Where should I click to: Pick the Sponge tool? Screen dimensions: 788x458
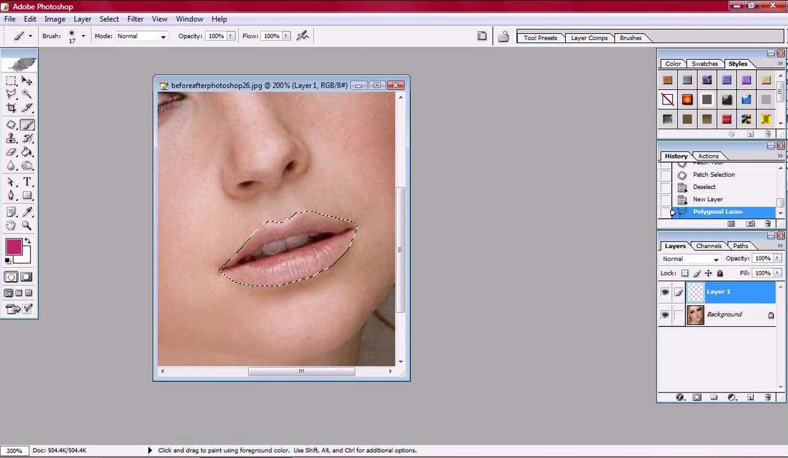[27, 166]
